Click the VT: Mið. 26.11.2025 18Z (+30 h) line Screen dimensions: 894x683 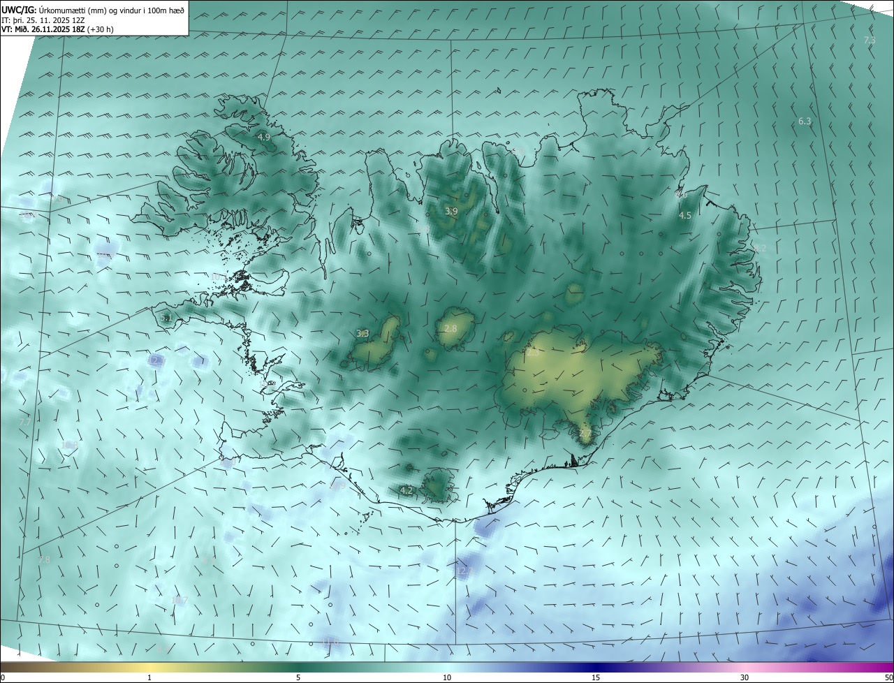pos(58,29)
